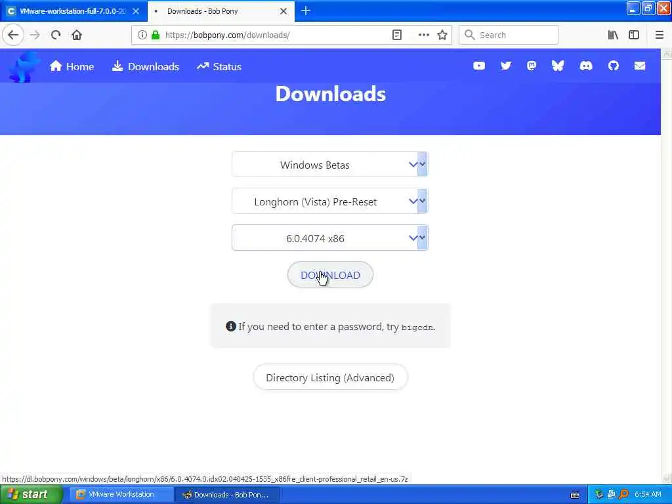Viewport: 672px width, 504px height.
Task: Click the forward navigation arrow
Action: [35, 35]
